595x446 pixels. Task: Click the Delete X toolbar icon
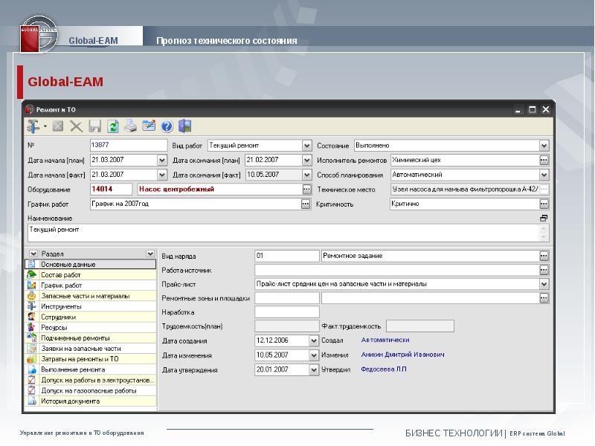(76, 126)
